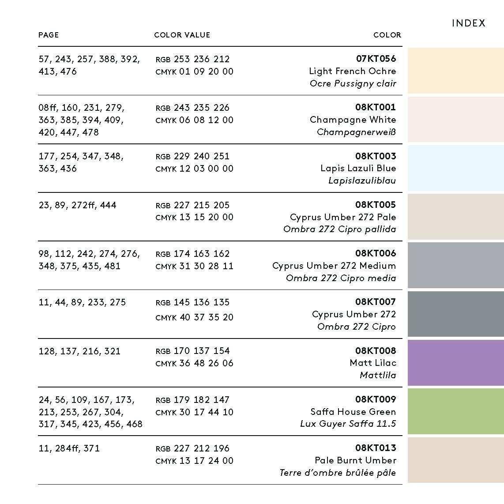Choose the Cyprus Umber 272 Pale swatch

pyautogui.click(x=455, y=217)
